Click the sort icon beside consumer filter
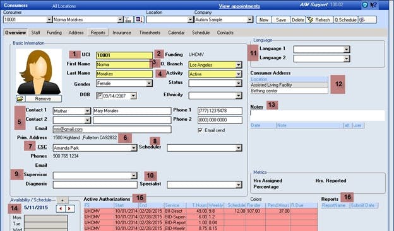The height and width of the screenshot is (231, 394). [139, 20]
